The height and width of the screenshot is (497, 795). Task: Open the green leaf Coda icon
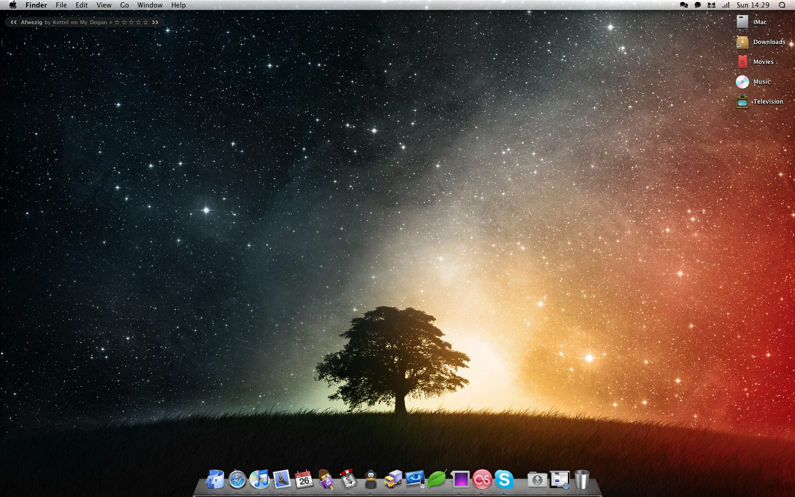coord(437,480)
